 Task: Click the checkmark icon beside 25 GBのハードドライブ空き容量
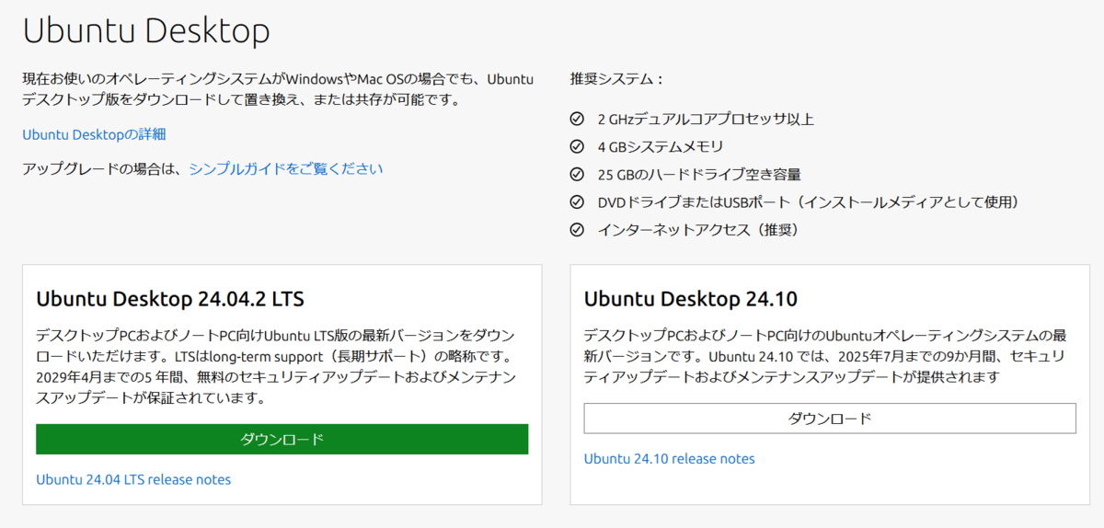click(x=577, y=174)
